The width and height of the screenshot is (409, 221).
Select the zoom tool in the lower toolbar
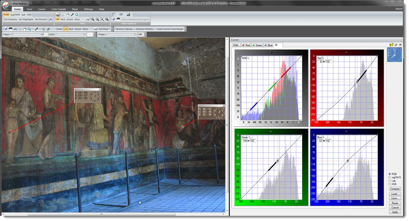click(x=29, y=29)
